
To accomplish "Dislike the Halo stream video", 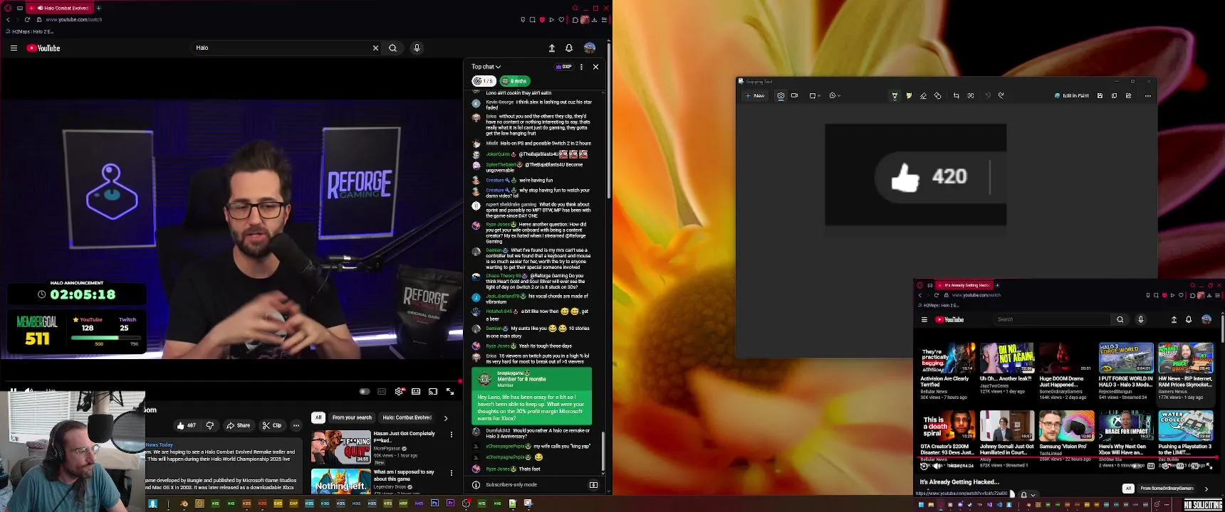I will [x=210, y=425].
